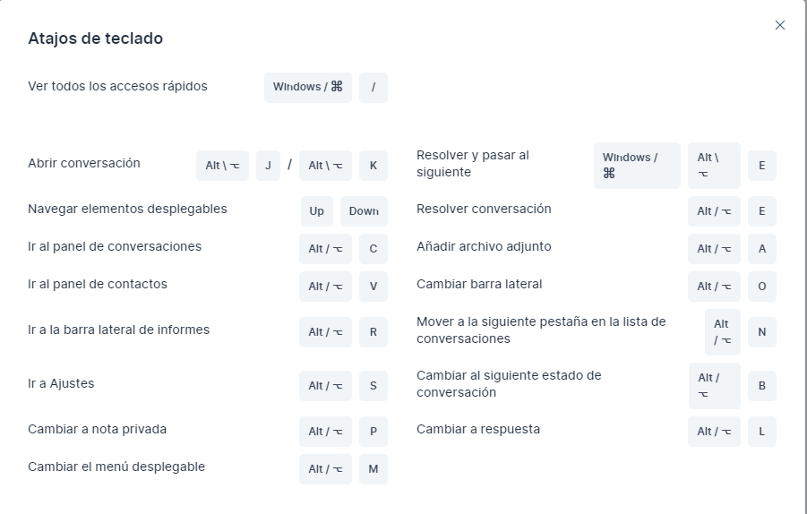This screenshot has height=514, width=807.
Task: Click the Windows / ⌘ key badge for all shortcuts
Action: pyautogui.click(x=308, y=88)
